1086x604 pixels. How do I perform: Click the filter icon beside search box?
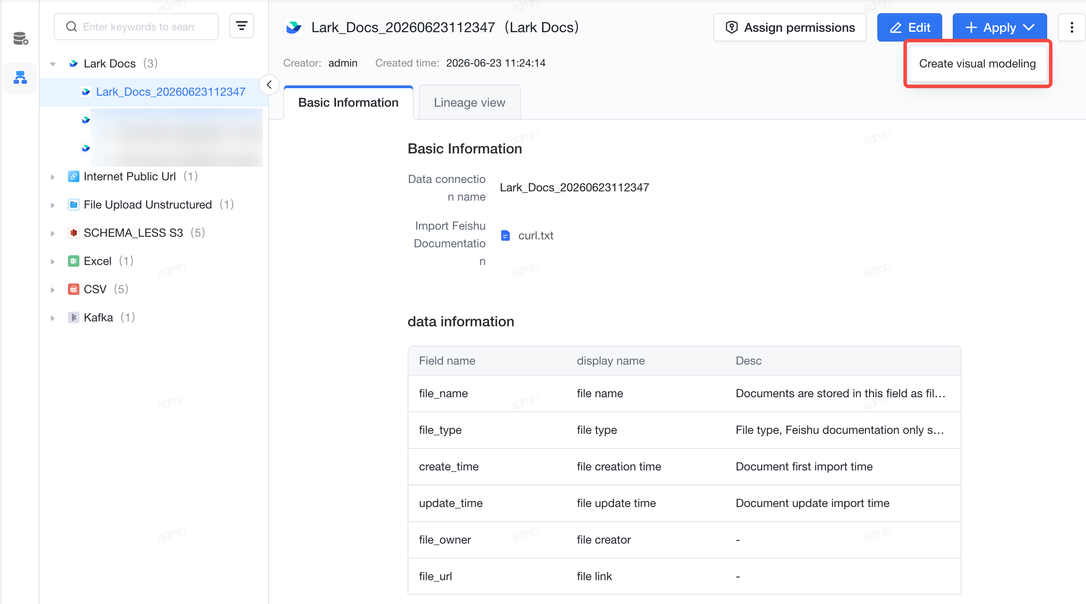tap(241, 26)
